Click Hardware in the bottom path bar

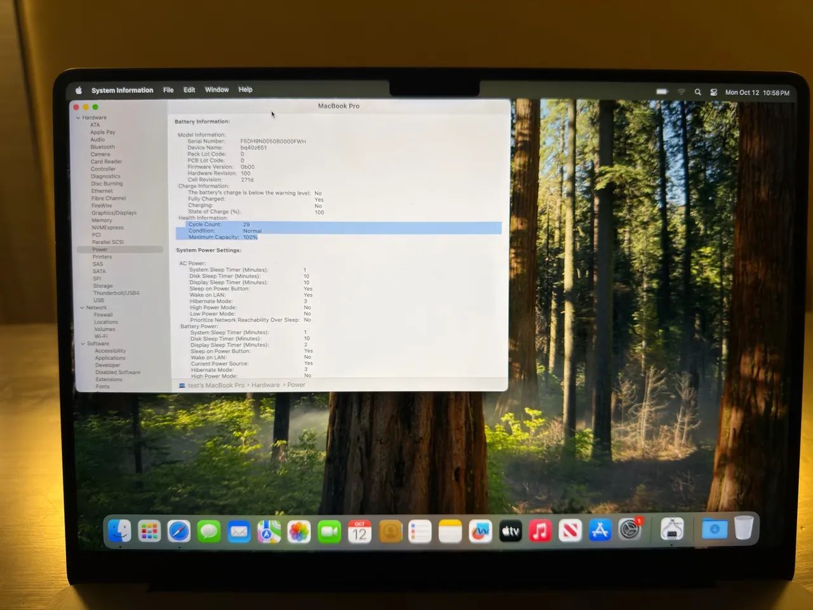pyautogui.click(x=265, y=385)
